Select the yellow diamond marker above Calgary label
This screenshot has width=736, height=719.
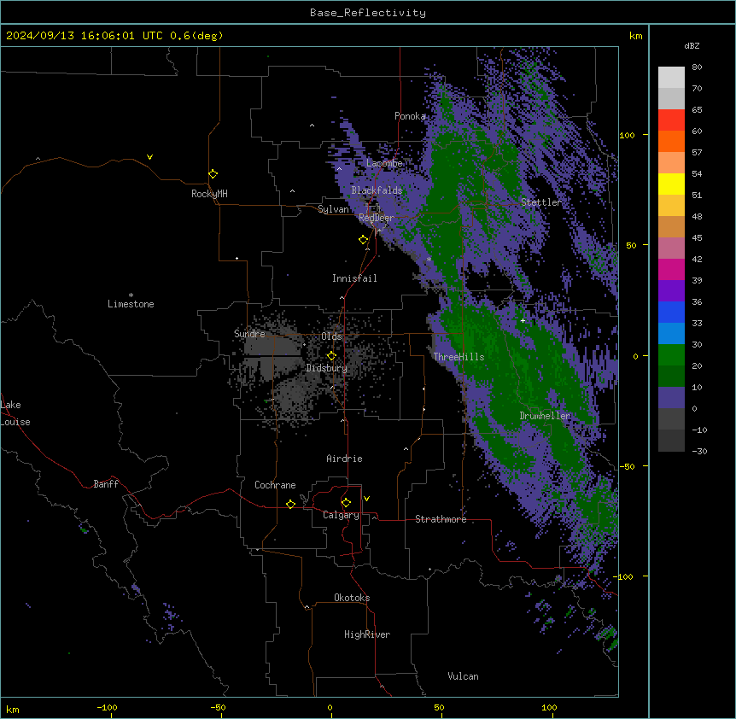click(x=346, y=503)
